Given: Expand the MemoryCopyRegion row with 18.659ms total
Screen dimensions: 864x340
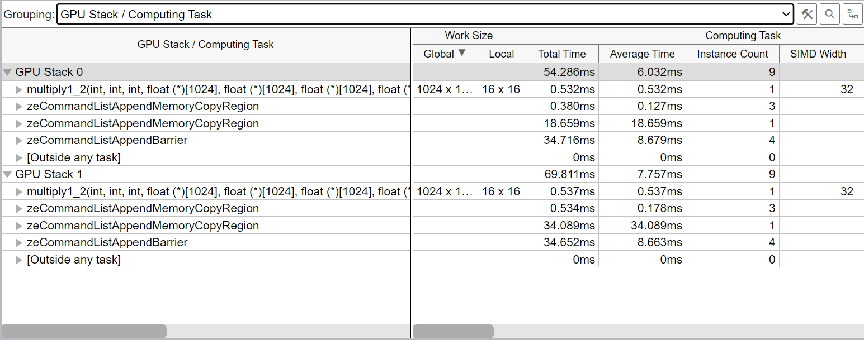Looking at the screenshot, I should coord(19,124).
